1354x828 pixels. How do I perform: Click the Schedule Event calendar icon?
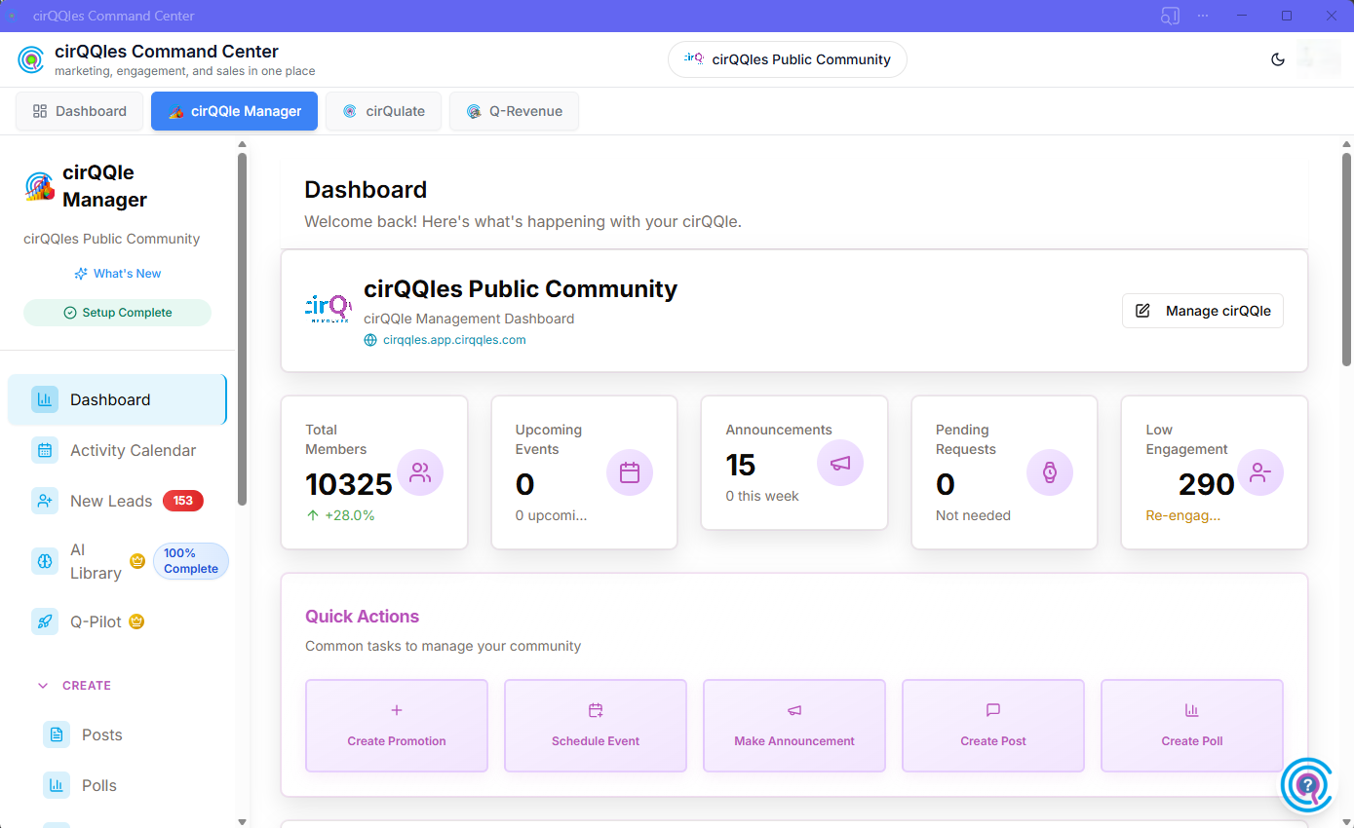point(595,710)
